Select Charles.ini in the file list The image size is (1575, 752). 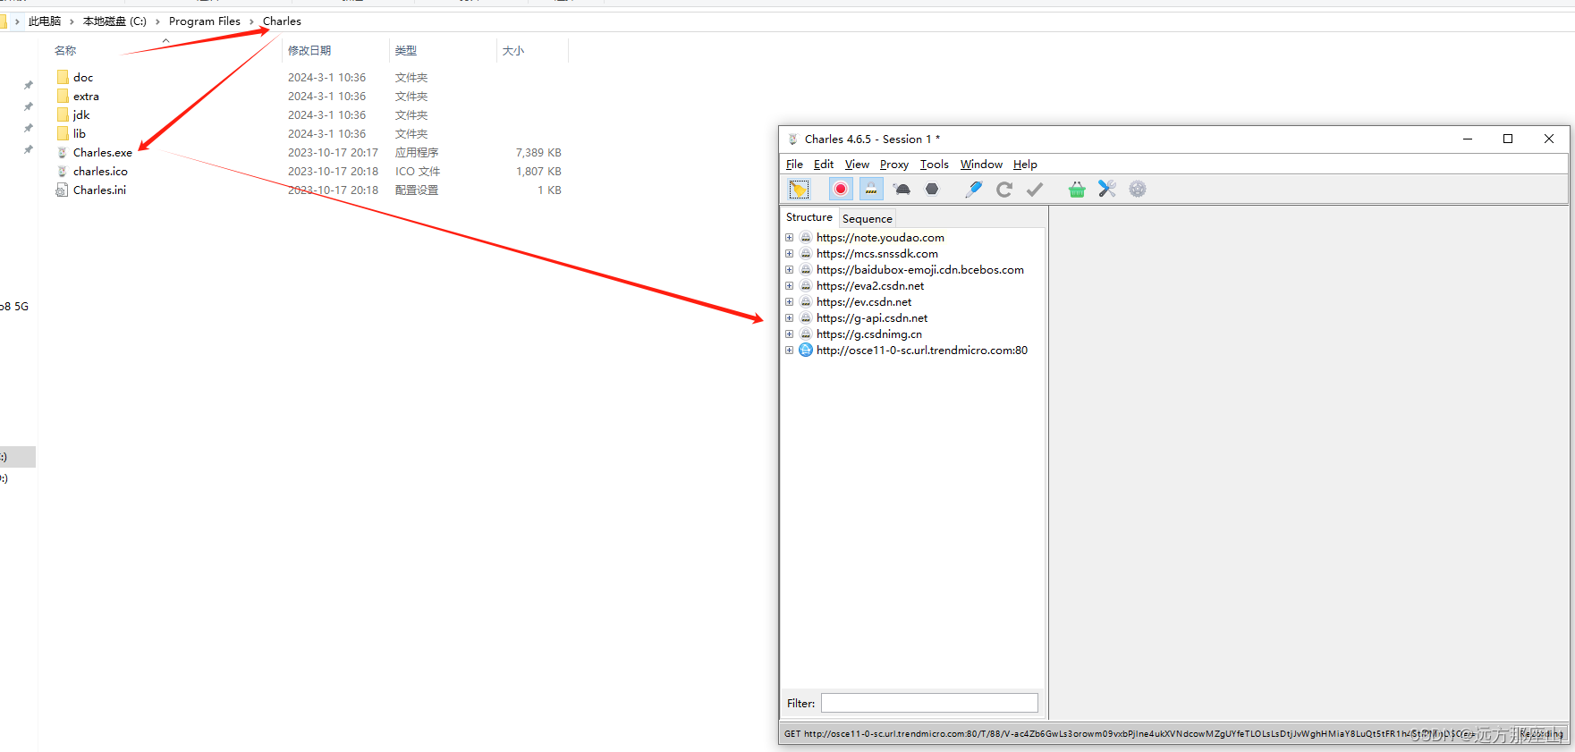click(99, 190)
